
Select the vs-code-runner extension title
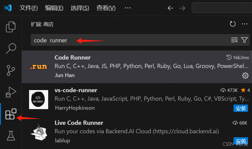(76, 90)
